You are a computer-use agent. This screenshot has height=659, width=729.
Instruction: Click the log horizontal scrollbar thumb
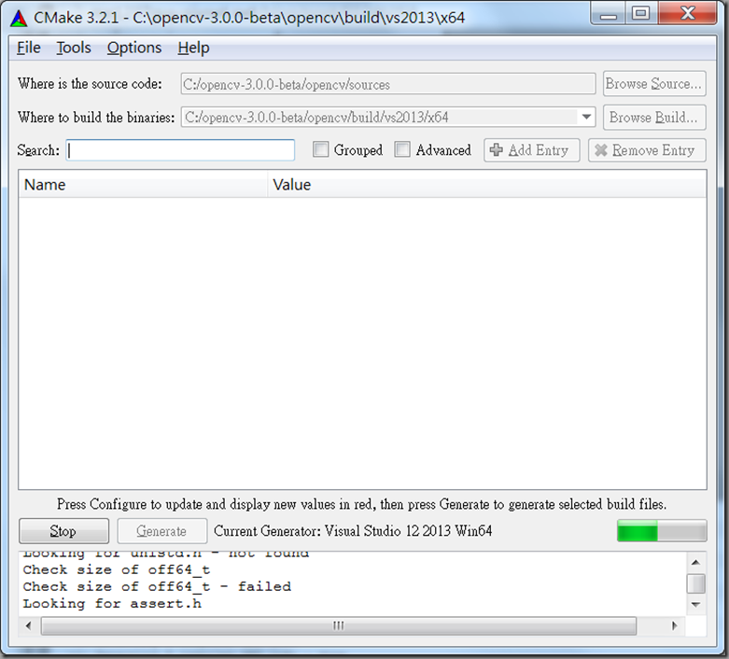click(339, 625)
